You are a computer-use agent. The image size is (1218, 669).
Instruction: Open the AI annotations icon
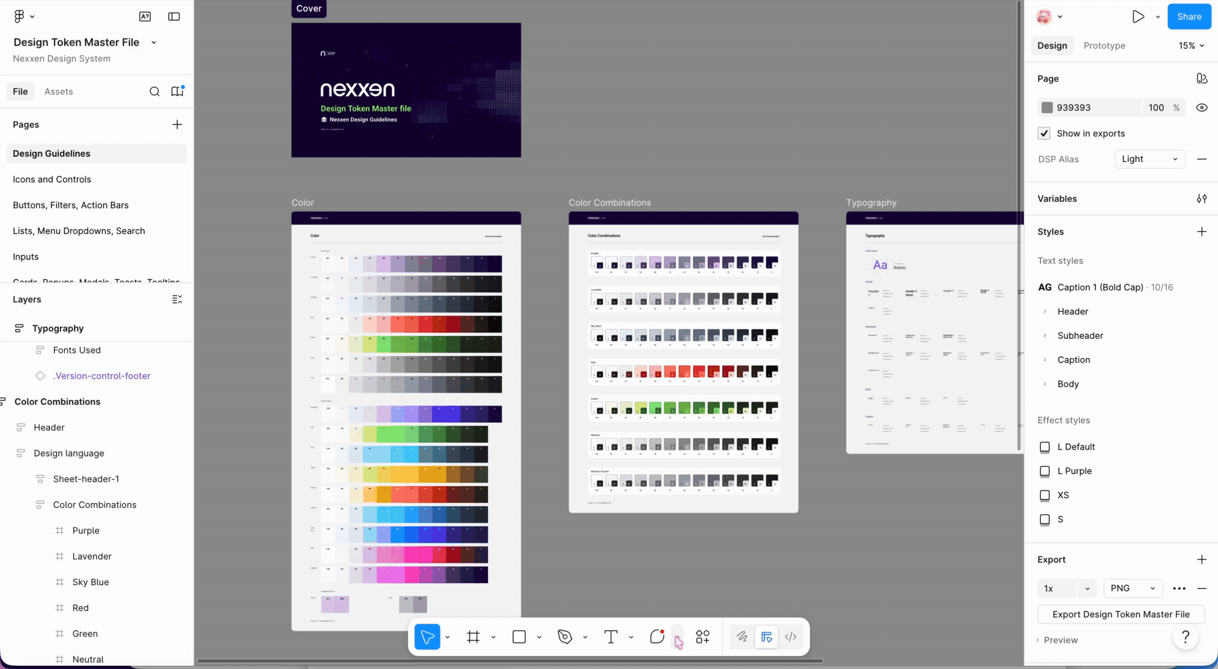145,17
